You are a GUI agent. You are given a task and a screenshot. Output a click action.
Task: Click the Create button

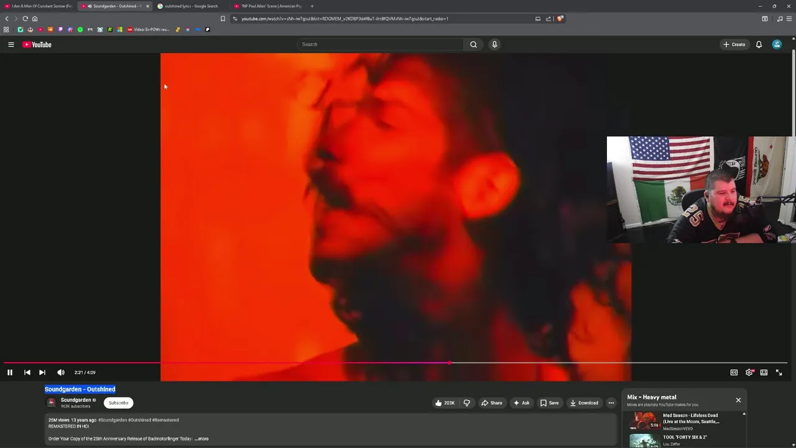[x=734, y=44]
